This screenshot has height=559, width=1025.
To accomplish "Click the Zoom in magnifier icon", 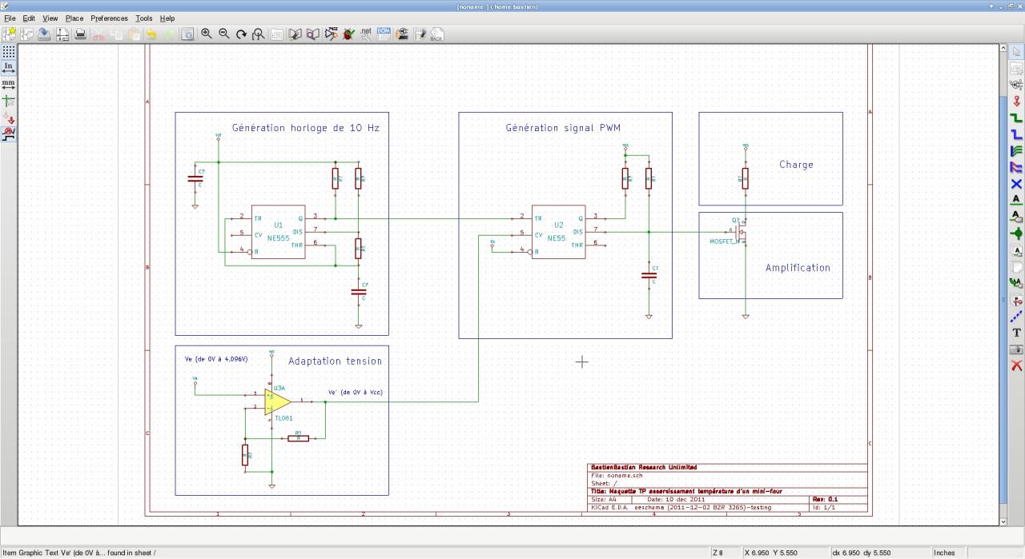I will tap(207, 34).
